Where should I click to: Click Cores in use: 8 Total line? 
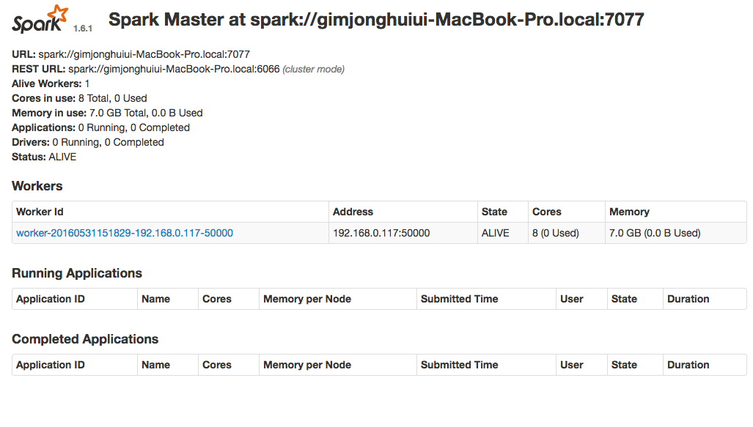coord(79,98)
